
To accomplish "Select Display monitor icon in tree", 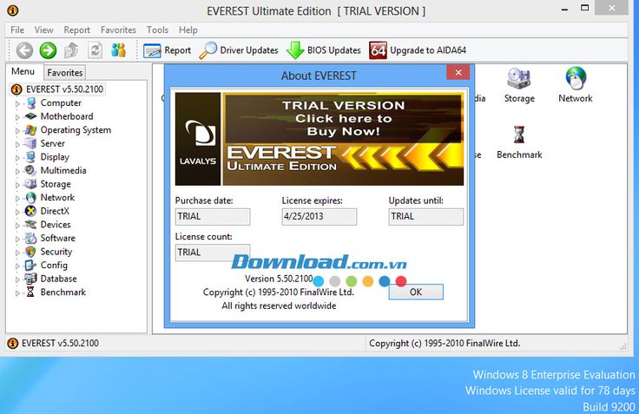I will 31,157.
